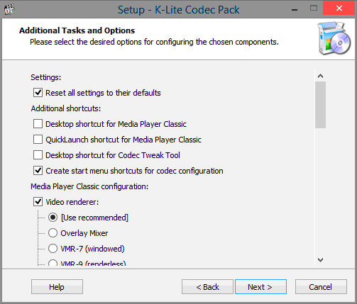Maximize the setup window
357x304 pixels.
[314, 9]
